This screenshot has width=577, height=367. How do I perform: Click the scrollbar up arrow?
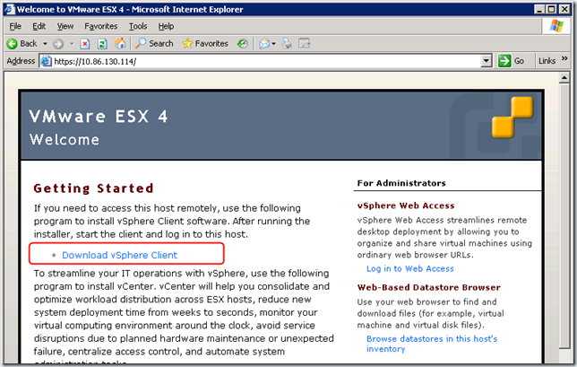pos(564,78)
